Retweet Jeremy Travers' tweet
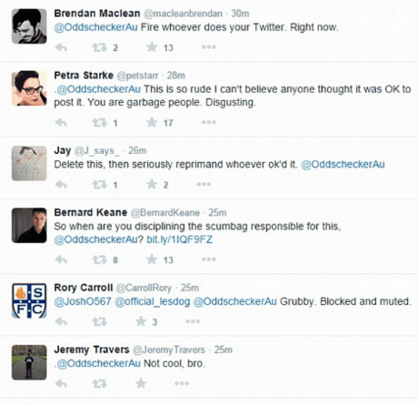The width and height of the screenshot is (418, 405). click(x=100, y=383)
